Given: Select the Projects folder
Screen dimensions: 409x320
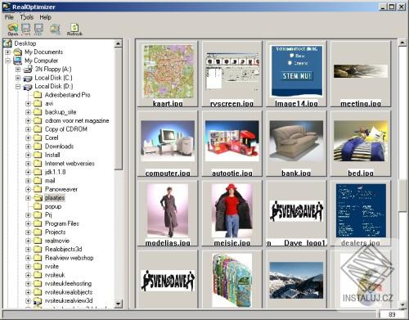Looking at the screenshot, I should coord(56,232).
